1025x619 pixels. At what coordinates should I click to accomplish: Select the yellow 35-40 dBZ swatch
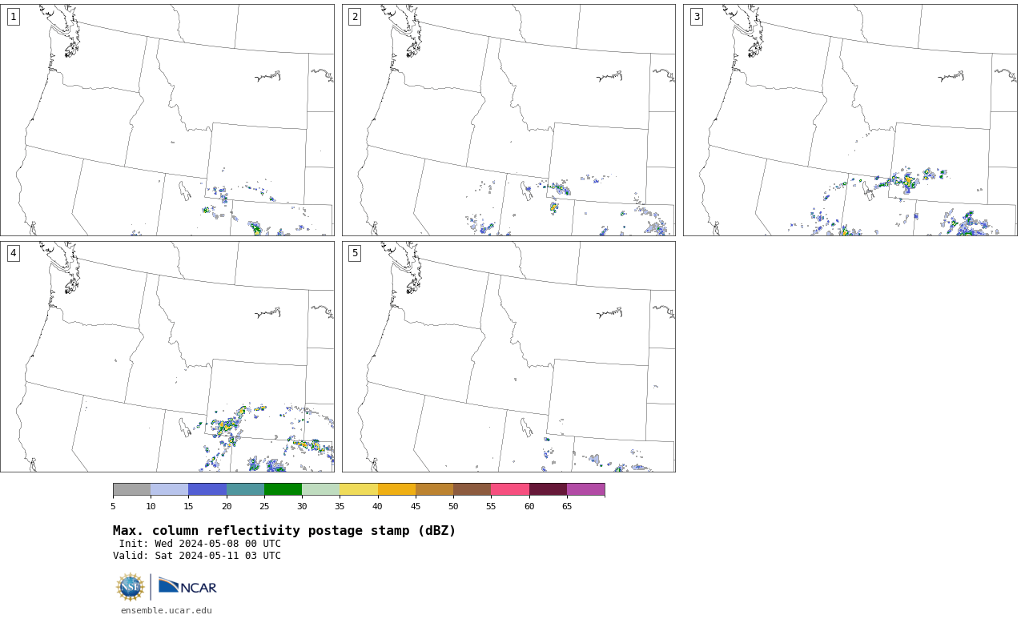click(x=359, y=489)
